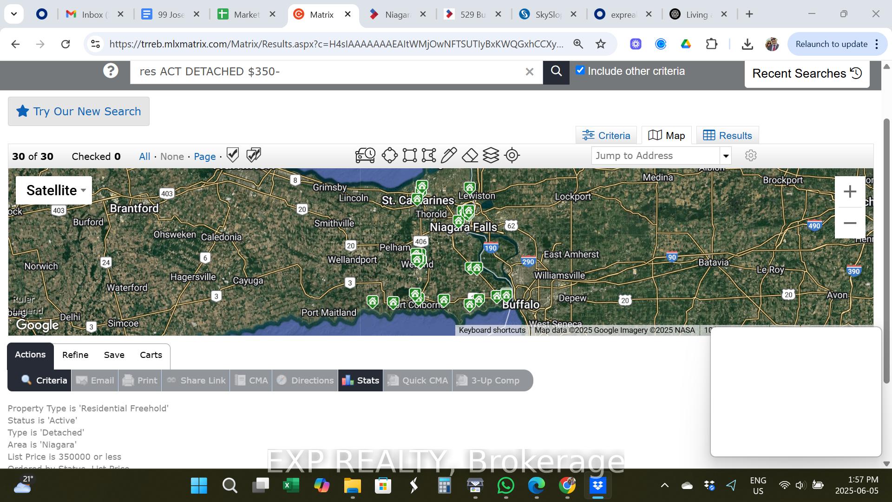This screenshot has height=502, width=892.
Task: Open Excel from the taskbar
Action: 291,486
